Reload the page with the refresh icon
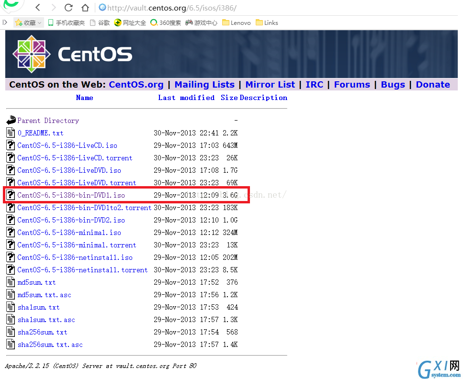464x379 pixels. 68,8
